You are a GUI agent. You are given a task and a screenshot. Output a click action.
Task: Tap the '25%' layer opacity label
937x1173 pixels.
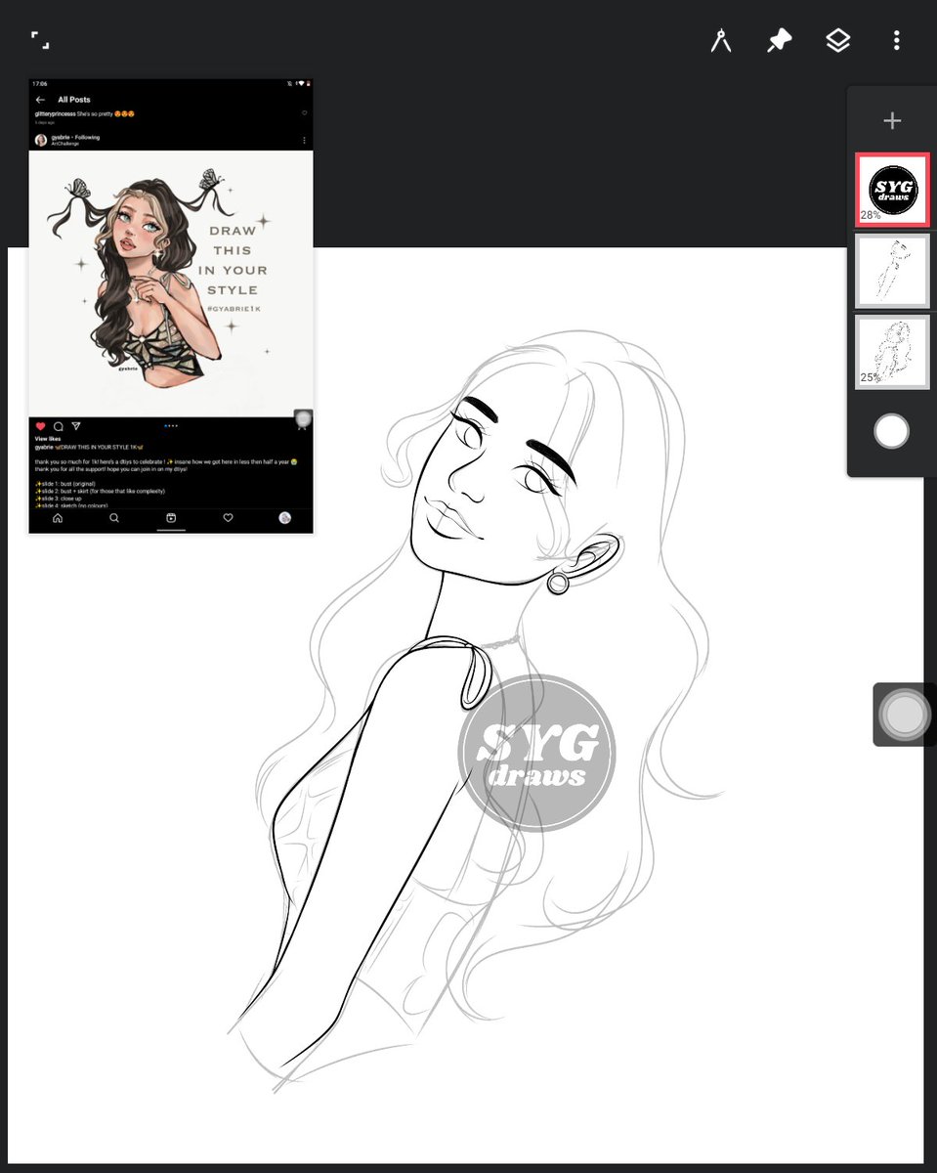[870, 377]
